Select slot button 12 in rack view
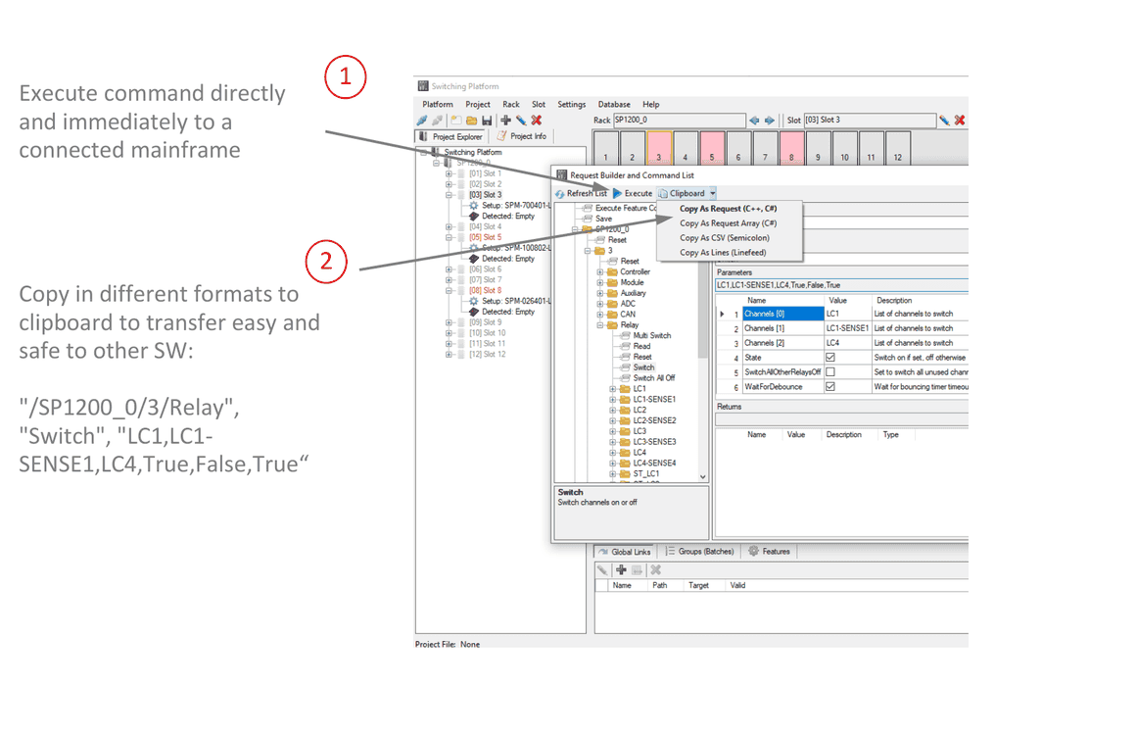This screenshot has height=733, width=1136. pyautogui.click(x=898, y=149)
